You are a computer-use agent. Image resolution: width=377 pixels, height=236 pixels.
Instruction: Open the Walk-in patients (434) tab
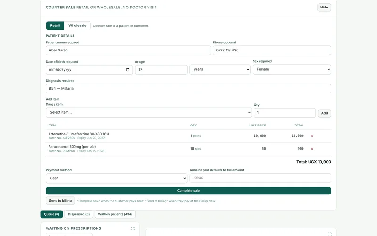click(115, 214)
